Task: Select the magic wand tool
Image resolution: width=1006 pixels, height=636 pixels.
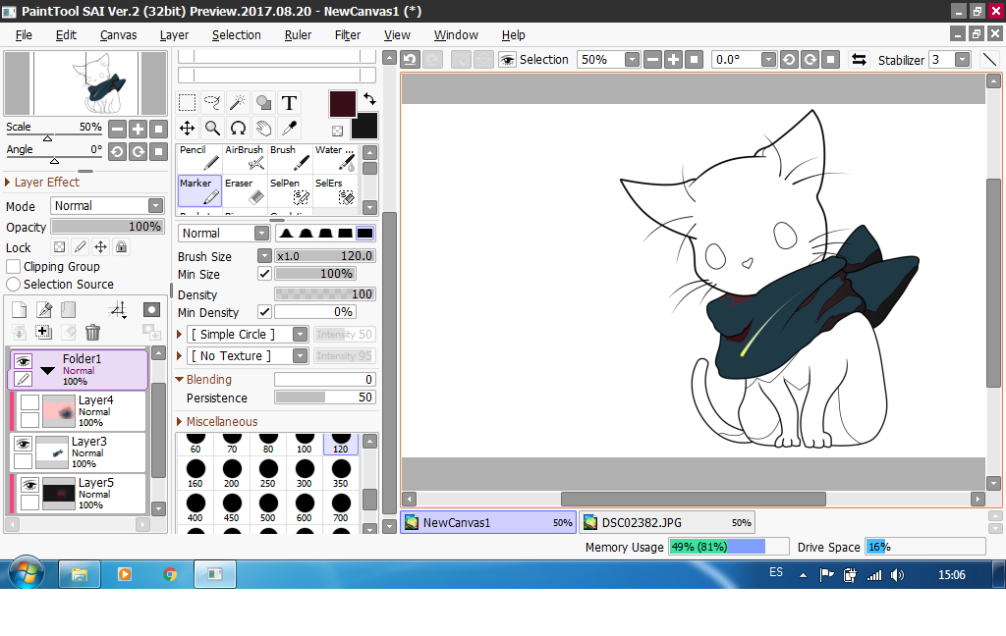Action: coord(238,103)
